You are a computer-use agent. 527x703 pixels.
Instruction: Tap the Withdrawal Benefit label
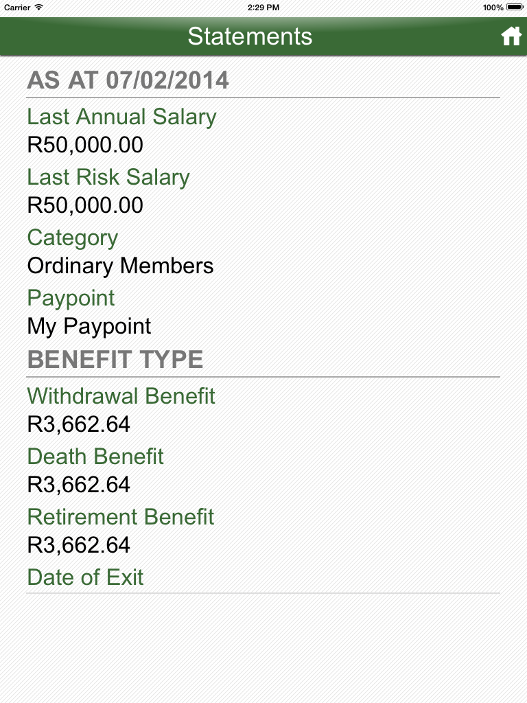click(121, 396)
